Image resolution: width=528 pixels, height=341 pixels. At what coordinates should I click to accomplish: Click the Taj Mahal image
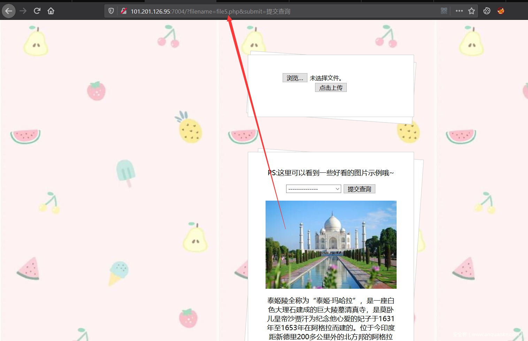click(x=331, y=245)
